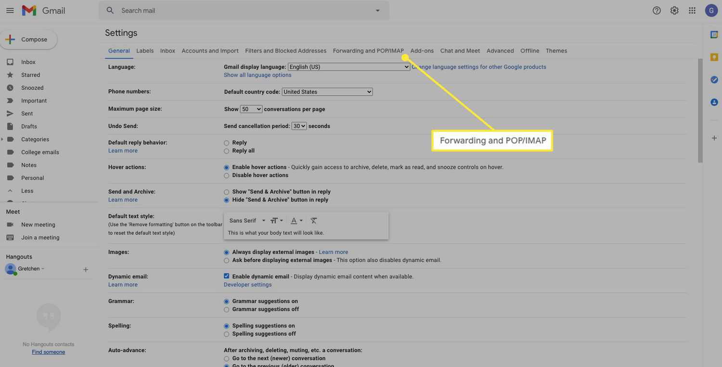Select Disable hover actions

pyautogui.click(x=226, y=176)
